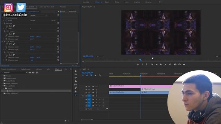Click the Program monitor timecode
This screenshot has width=221, height=124.
(x=88, y=56)
